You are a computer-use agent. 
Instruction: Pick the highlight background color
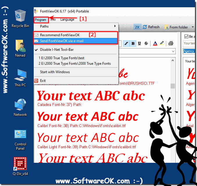pyautogui.click(x=162, y=43)
